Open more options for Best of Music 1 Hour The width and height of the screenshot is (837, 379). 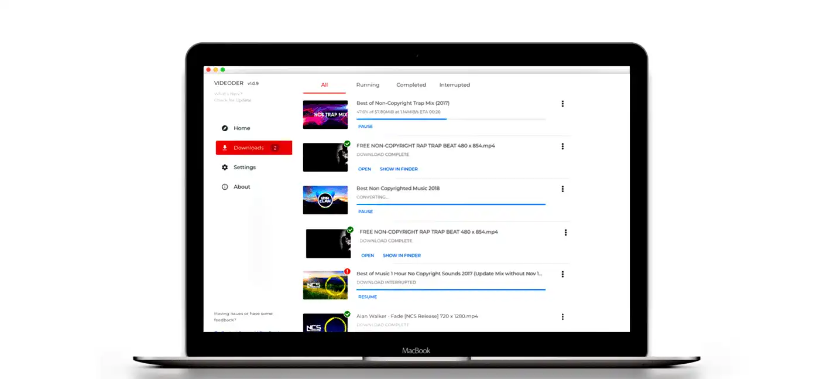click(562, 274)
